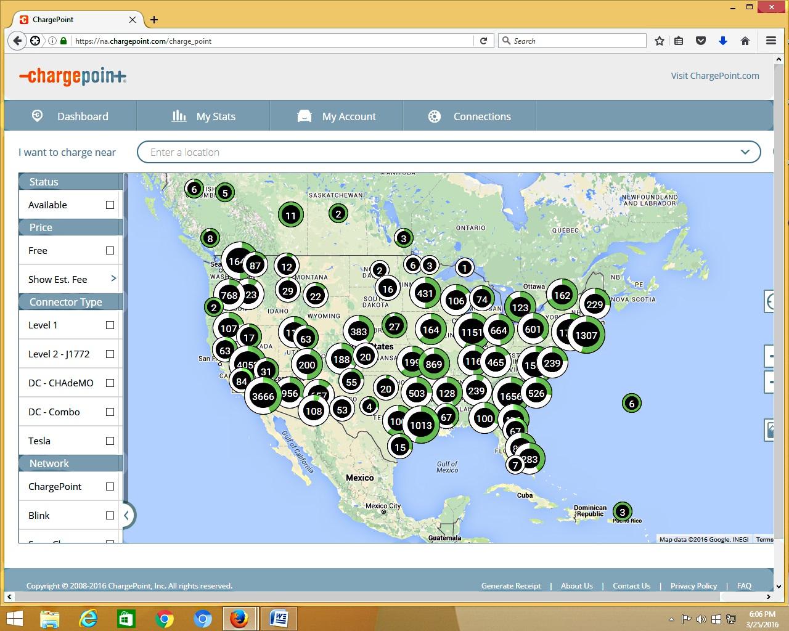
Task: Tick the Level 2 - J1772 checkbox
Action: pos(110,354)
